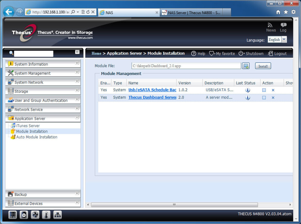This screenshot has width=301, height=224.
Task: Click the horizontal scrollbar right arrow
Action: 290,205
